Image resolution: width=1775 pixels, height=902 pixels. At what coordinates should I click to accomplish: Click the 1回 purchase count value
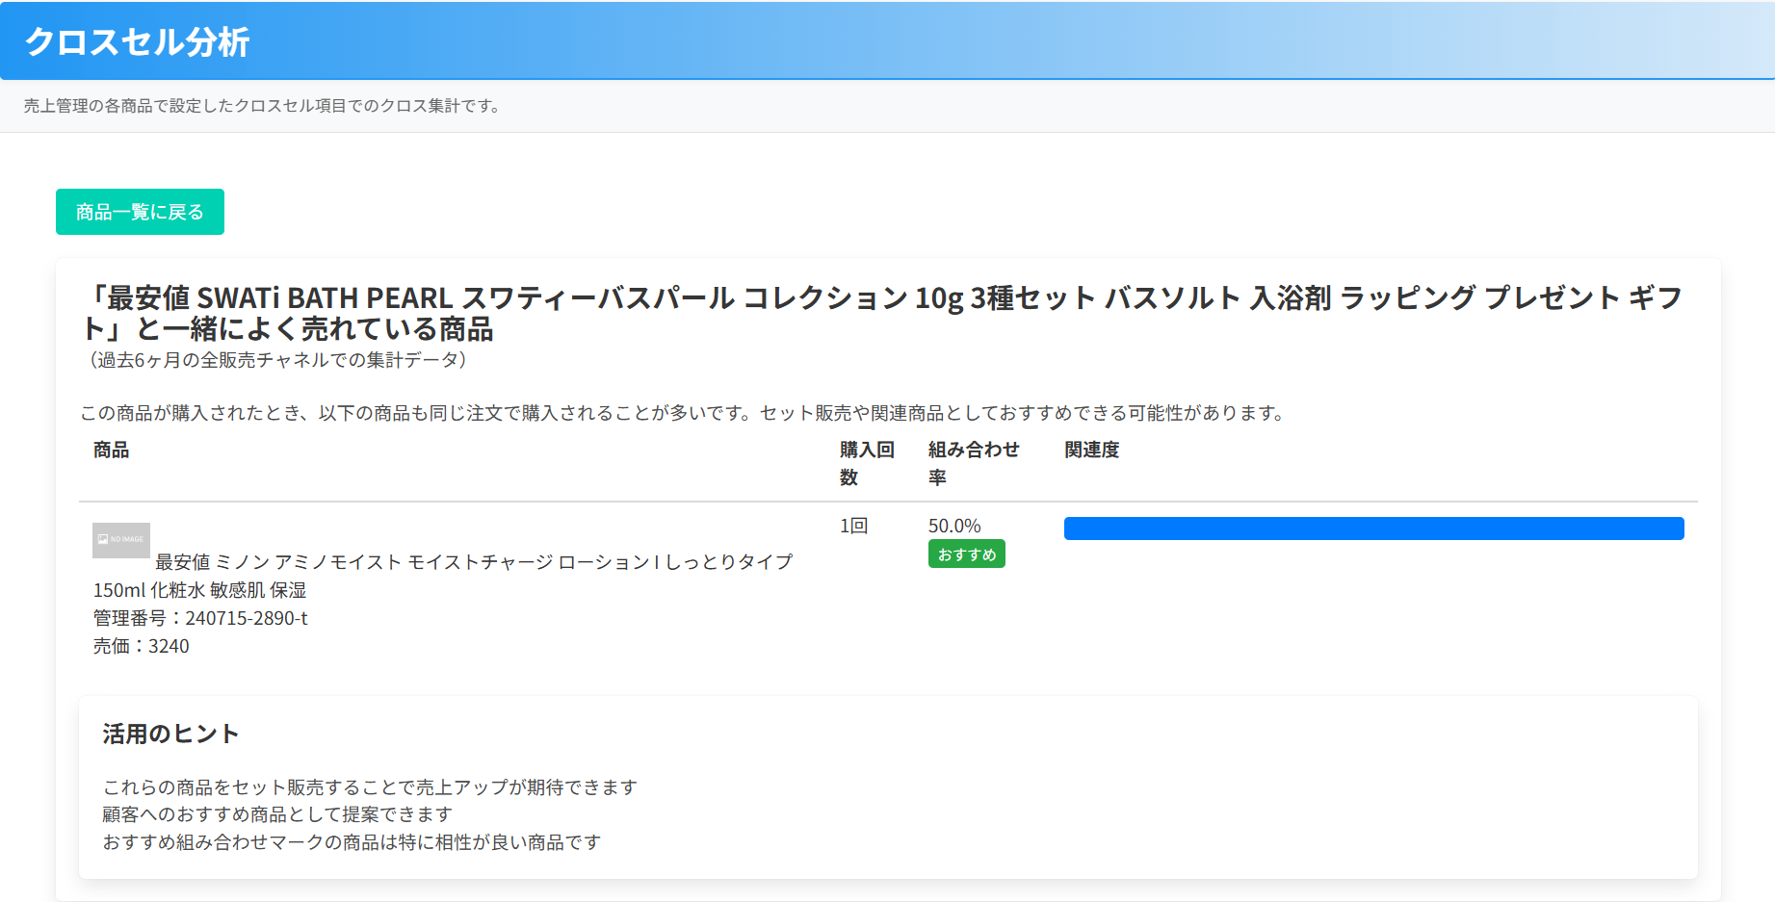point(853,526)
